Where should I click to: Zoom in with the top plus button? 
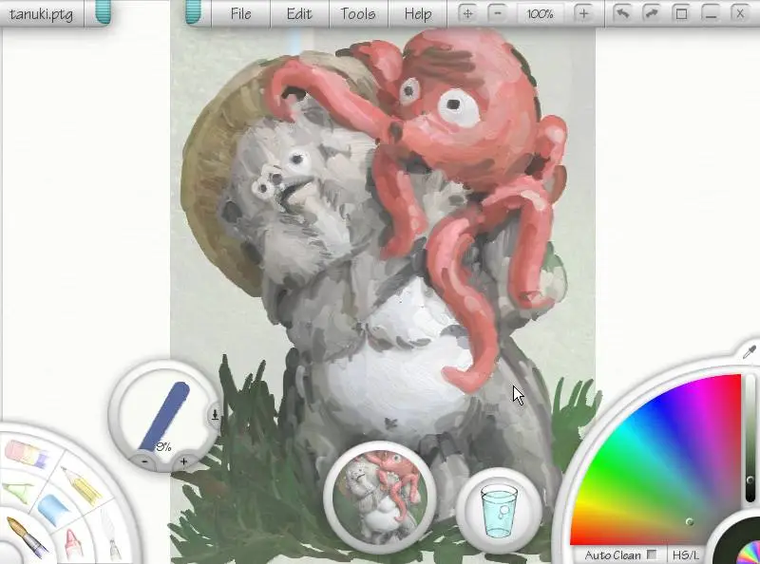[x=584, y=13]
